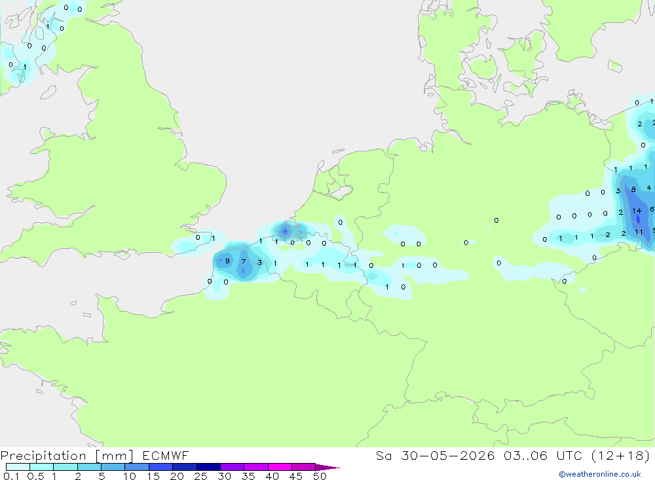Click the 0.5–1 mm legend color swatch
Viewport: 655px width, 480px height.
click(42, 467)
